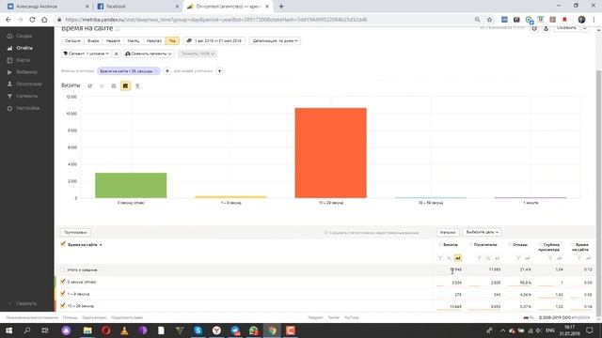602x338 pixels.
Task: Open the date range calendar picker
Action: (x=214, y=40)
